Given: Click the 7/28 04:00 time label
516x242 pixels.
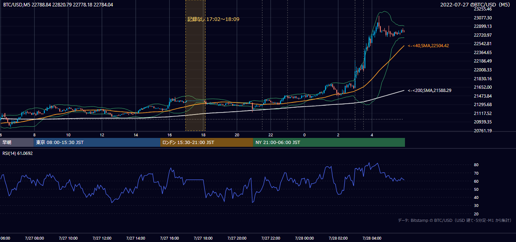Looking at the screenshot, I should click(372, 238).
